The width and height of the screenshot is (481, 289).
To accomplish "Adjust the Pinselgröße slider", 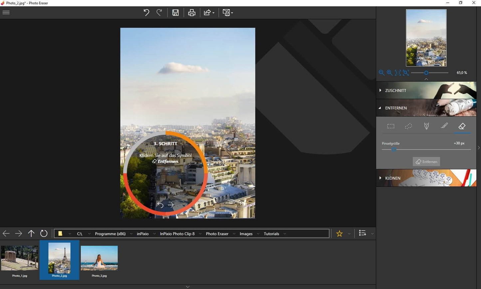I will click(x=394, y=150).
